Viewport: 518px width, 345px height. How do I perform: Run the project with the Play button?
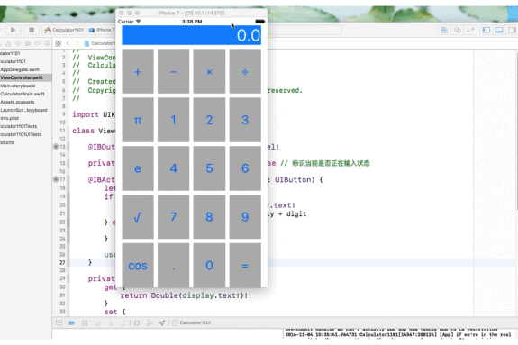tap(13, 30)
